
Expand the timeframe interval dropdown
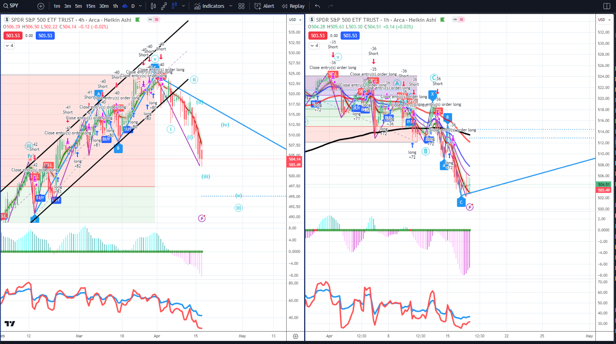click(141, 6)
